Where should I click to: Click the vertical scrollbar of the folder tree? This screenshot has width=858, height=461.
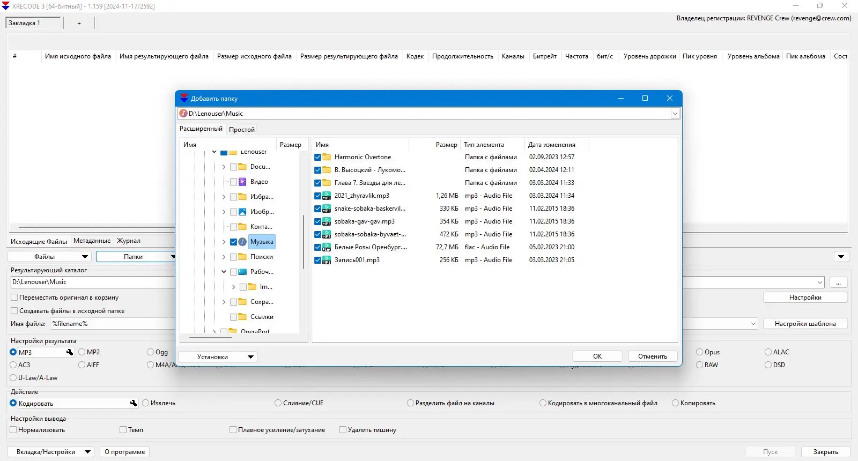click(304, 242)
